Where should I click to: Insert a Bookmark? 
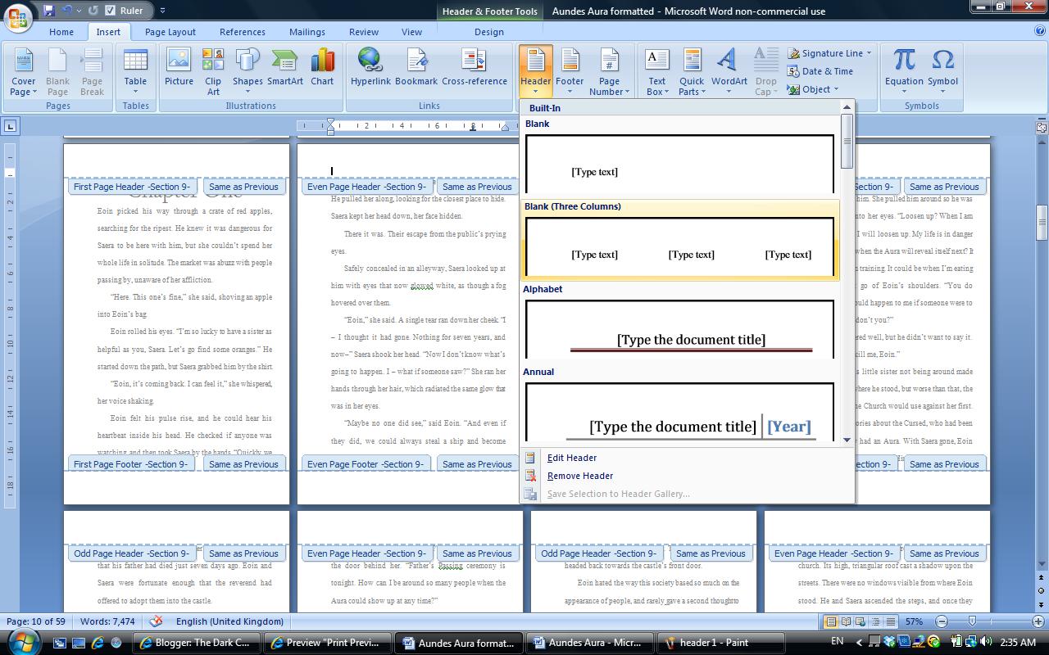416,70
